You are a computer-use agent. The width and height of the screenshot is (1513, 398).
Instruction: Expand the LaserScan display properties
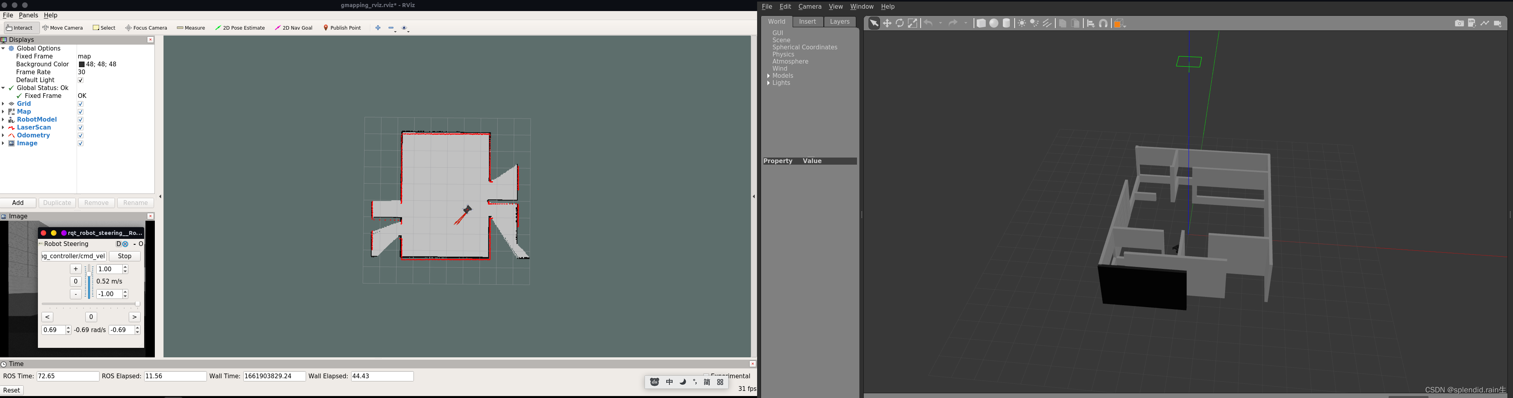coord(4,128)
